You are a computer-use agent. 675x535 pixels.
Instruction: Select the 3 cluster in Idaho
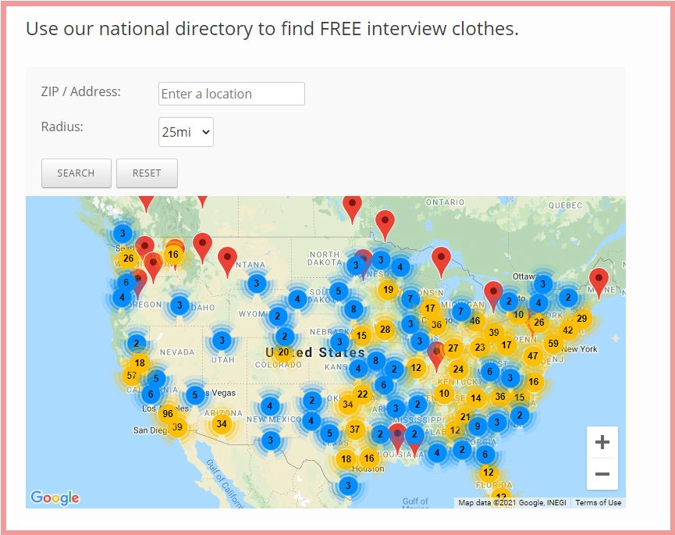pyautogui.click(x=179, y=305)
